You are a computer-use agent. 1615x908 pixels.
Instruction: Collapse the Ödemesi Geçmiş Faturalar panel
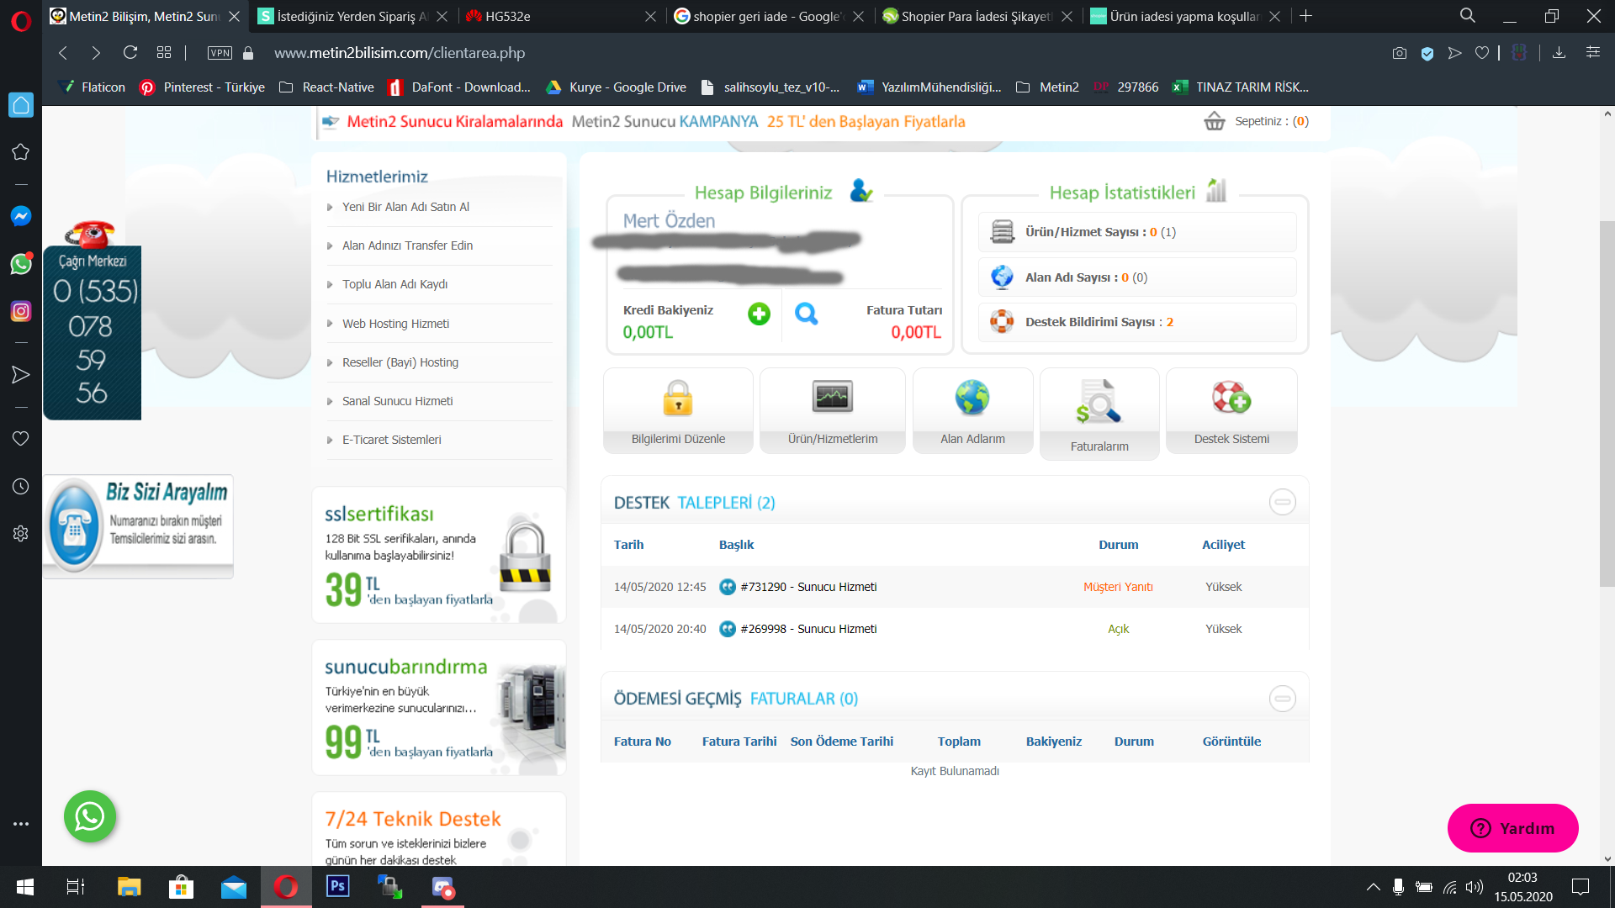pyautogui.click(x=1282, y=698)
